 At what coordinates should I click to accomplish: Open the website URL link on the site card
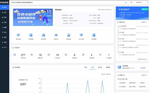coord(105,10)
